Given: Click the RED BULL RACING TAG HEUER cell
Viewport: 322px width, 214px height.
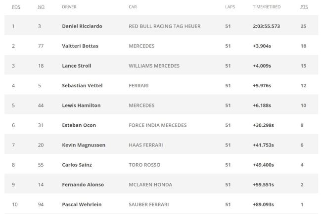Looking at the screenshot, I should [164, 26].
